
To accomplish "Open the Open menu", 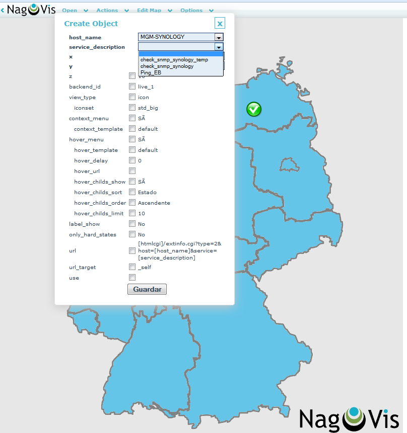I will coord(70,11).
